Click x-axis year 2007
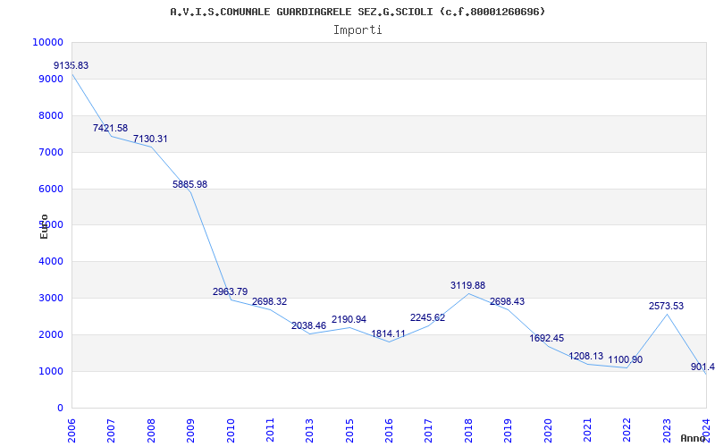 pos(111,430)
